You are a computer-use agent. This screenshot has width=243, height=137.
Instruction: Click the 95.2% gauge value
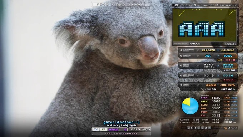point(230,44)
